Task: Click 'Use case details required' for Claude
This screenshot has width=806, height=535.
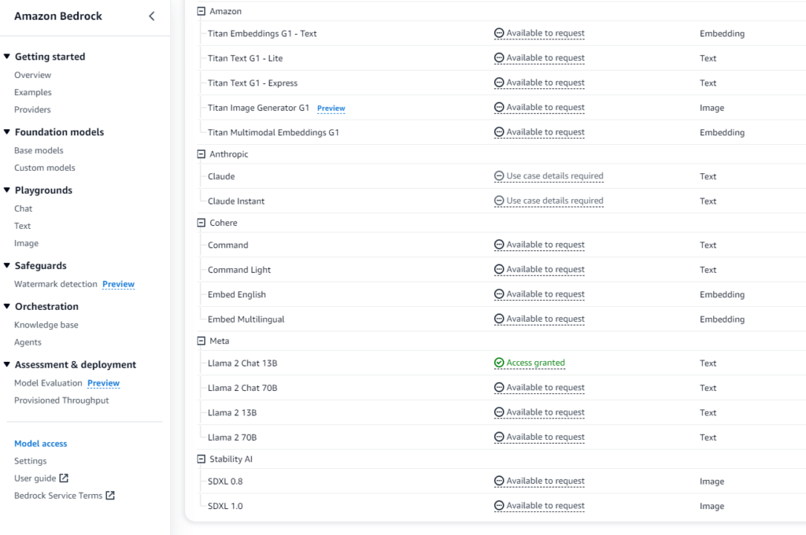Action: click(x=555, y=176)
